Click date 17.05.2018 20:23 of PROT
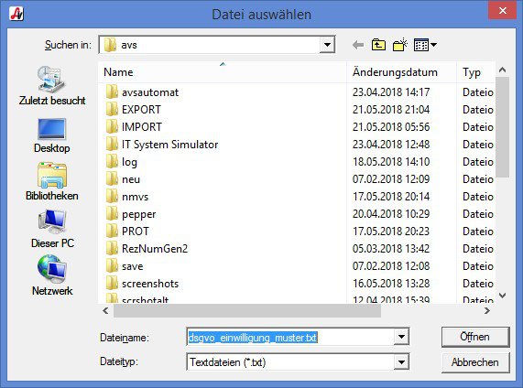Screen dimensions: 523x388 click(391, 231)
